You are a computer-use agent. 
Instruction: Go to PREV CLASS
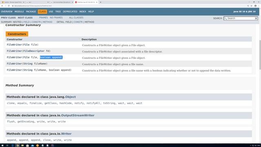pyautogui.click(x=8, y=18)
